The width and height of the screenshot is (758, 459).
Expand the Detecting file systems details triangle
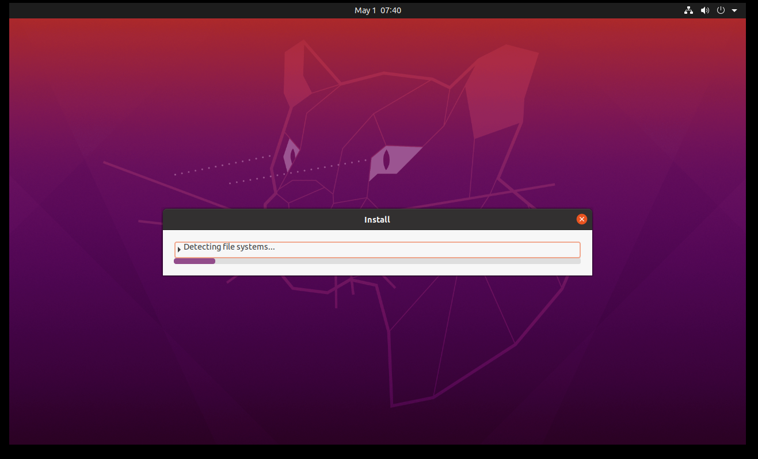(179, 250)
